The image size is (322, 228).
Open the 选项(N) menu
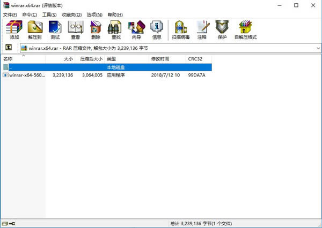pyautogui.click(x=94, y=14)
